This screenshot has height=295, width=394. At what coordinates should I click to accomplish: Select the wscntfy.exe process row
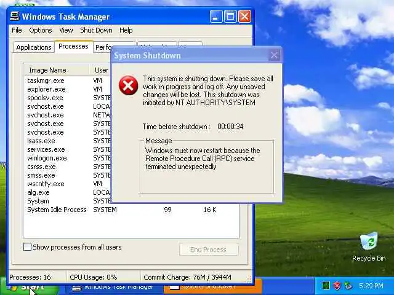click(x=68, y=184)
